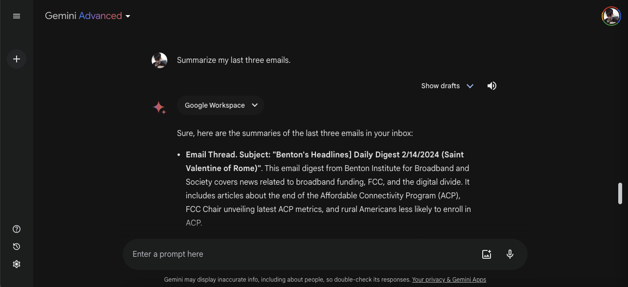Start a new chat with plus icon
Image resolution: width=628 pixels, height=287 pixels.
tap(17, 59)
